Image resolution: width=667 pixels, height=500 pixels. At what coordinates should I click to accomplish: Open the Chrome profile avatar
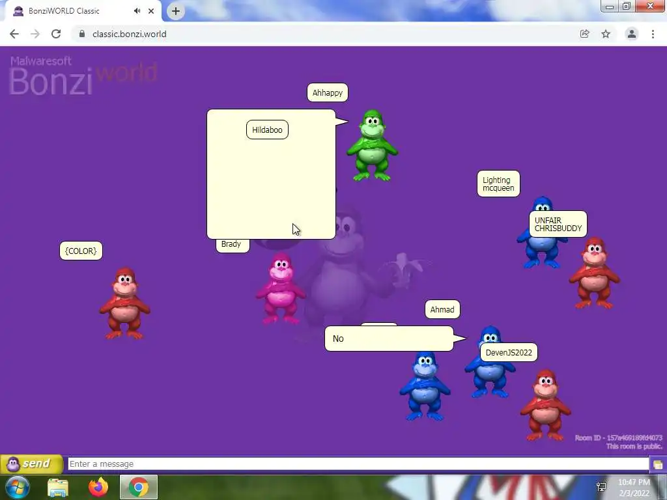coord(632,34)
